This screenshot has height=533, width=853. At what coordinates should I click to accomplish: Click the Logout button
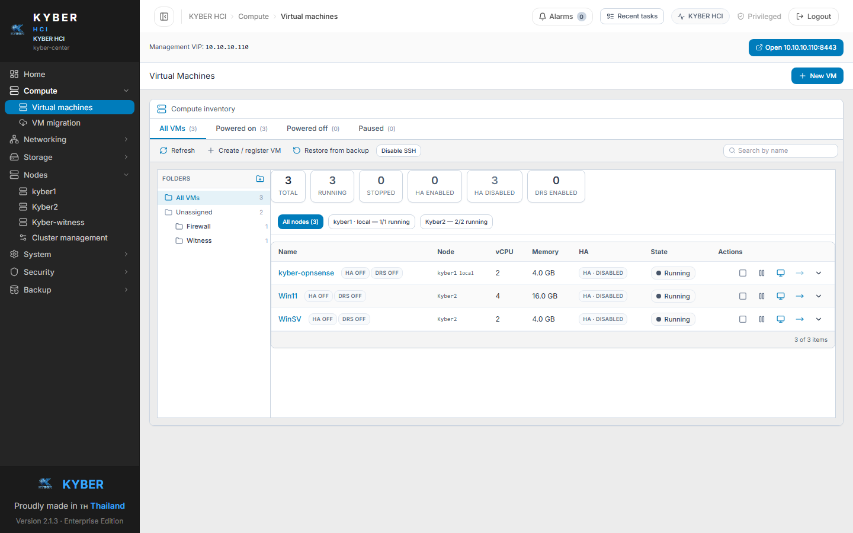pyautogui.click(x=813, y=17)
